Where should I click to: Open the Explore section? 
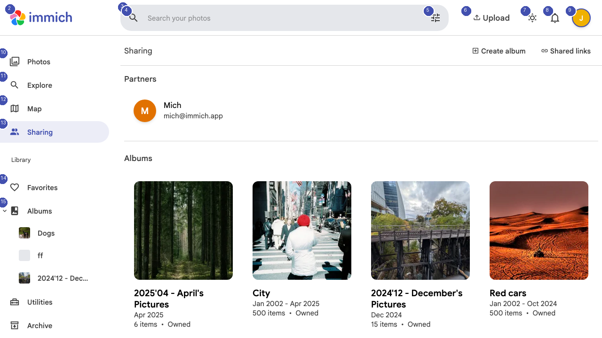coord(40,85)
